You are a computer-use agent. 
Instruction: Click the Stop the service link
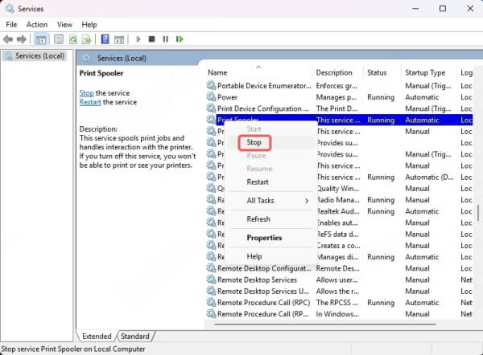tap(87, 93)
